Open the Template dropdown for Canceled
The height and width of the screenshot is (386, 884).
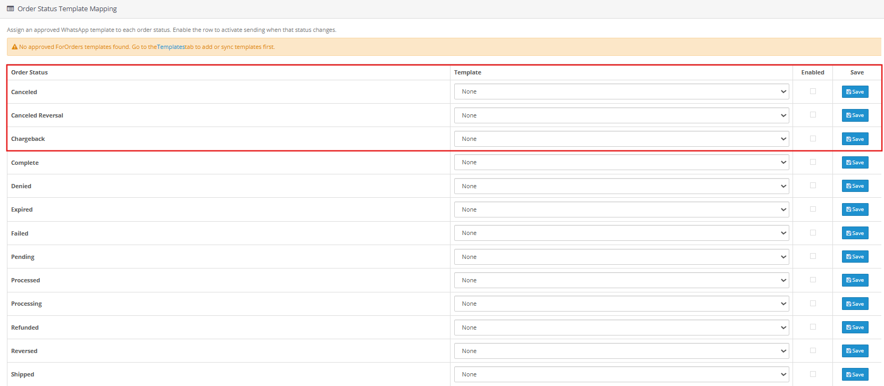coord(621,91)
